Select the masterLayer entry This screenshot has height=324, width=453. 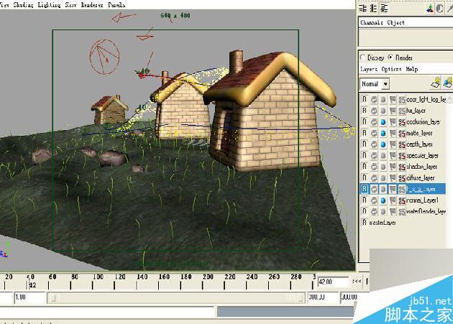[383, 223]
